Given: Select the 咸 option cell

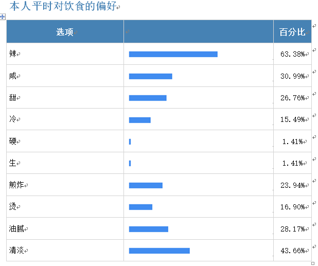Looking at the screenshot, I should click(65, 76).
